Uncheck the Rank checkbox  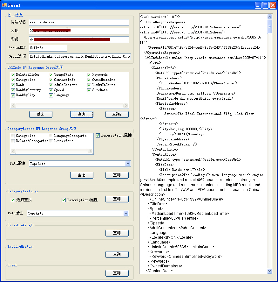13,85
